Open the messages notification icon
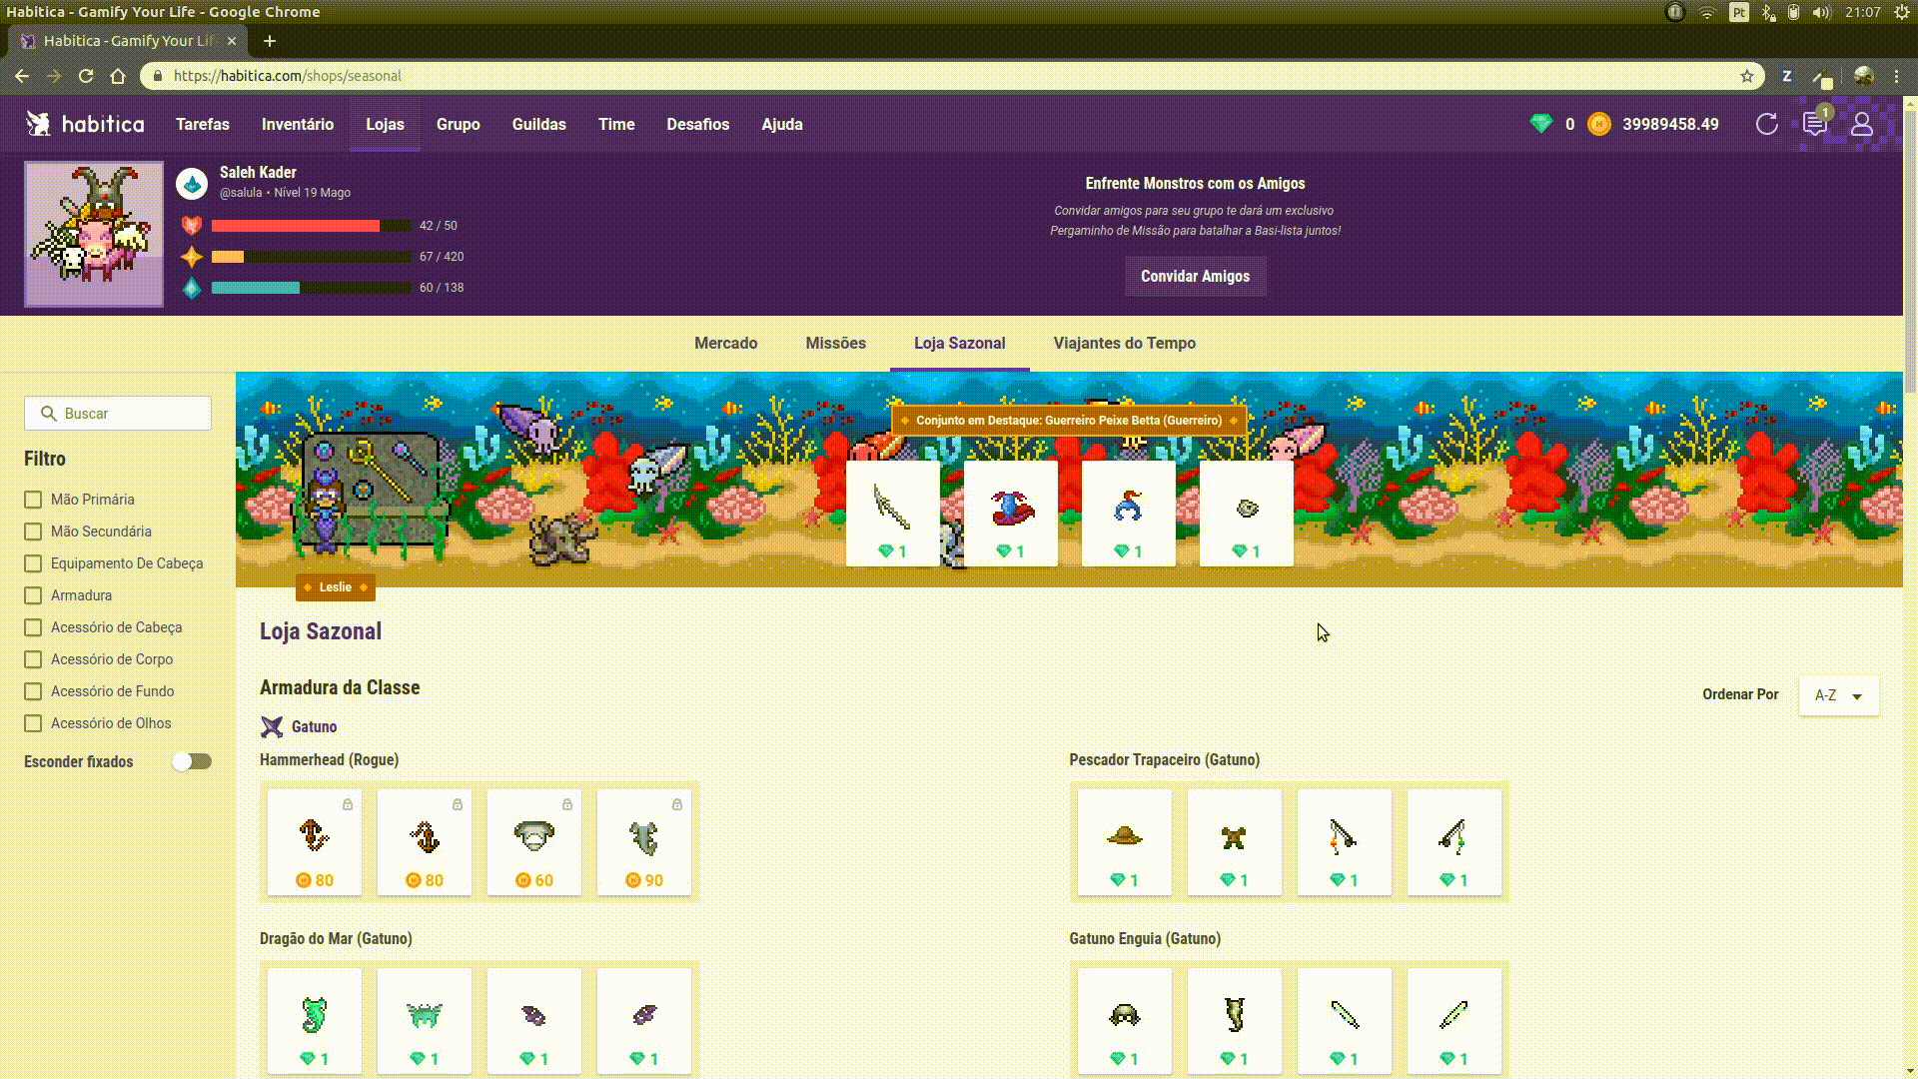The height and width of the screenshot is (1079, 1918). [1815, 124]
